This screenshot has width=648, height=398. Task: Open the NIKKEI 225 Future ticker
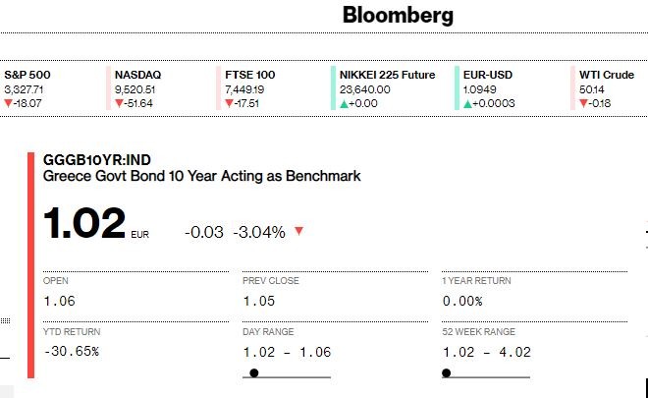(387, 74)
